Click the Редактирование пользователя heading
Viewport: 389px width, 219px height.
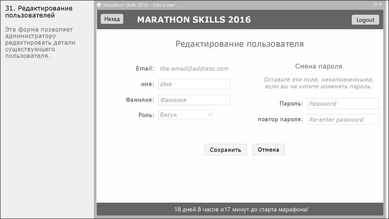coord(240,44)
